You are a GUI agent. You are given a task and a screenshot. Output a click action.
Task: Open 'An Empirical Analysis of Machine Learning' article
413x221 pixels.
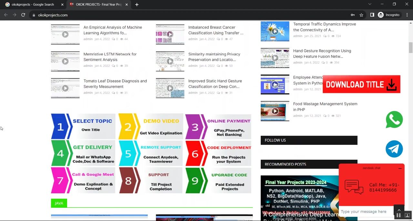113,30
